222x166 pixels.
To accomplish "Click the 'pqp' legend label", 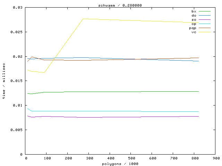I will 193,28.
